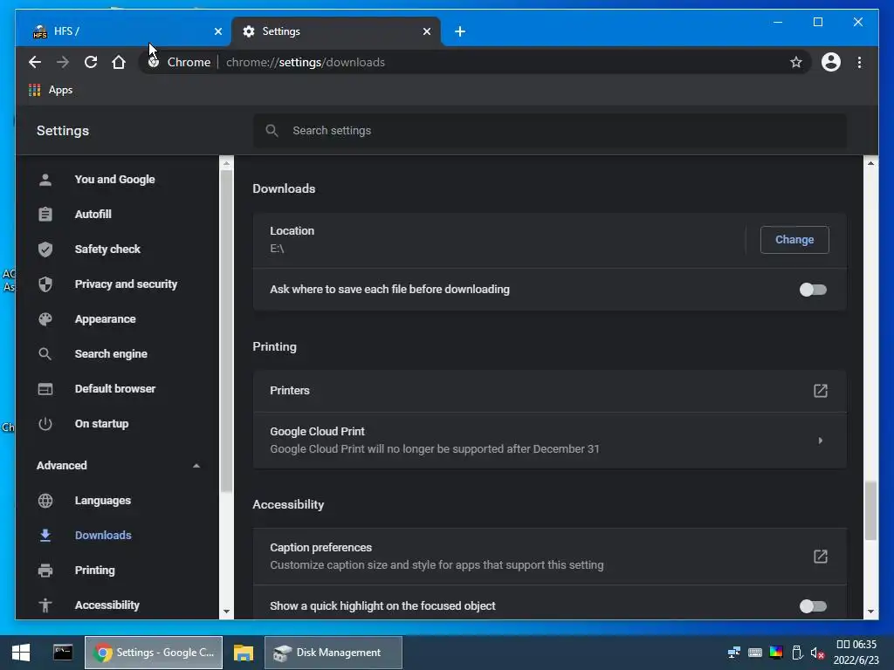Click the network tray icon
This screenshot has height=670, width=894.
pos(733,653)
